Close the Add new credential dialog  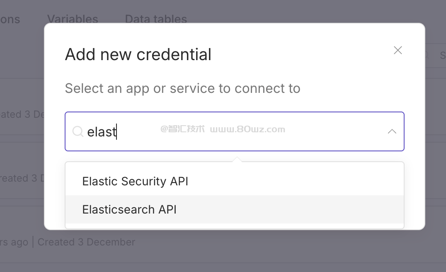(398, 50)
